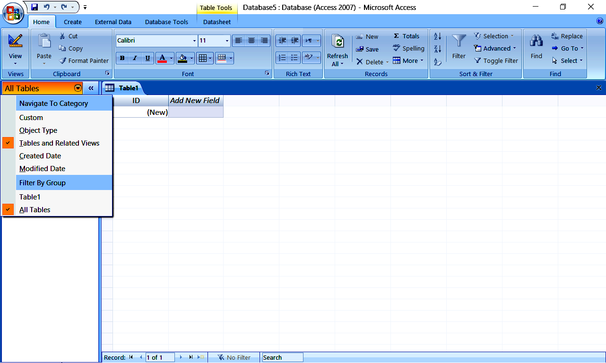The image size is (606, 363).
Task: Click the Save button in Records group
Action: pyautogui.click(x=368, y=49)
